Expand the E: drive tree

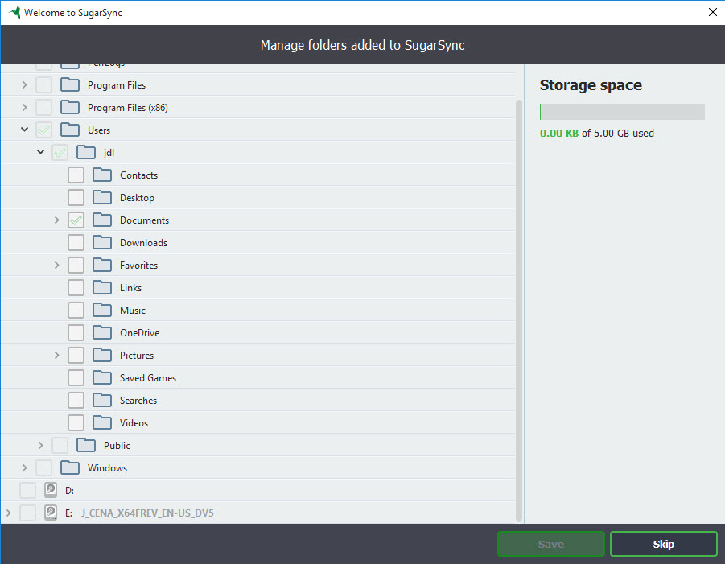[x=8, y=513]
